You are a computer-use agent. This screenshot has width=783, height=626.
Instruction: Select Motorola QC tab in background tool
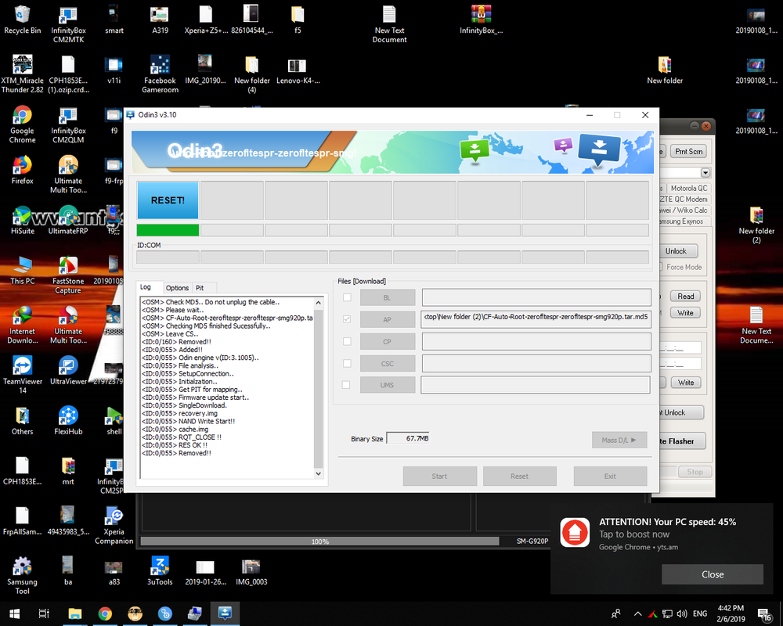(688, 189)
